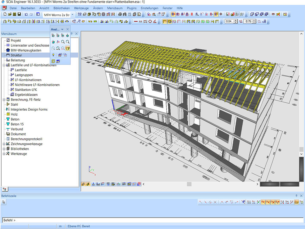Image resolution: width=305 pixels, height=229 pixels.
Task: Open the MFH Worms project dropdown
Action: click(72, 15)
